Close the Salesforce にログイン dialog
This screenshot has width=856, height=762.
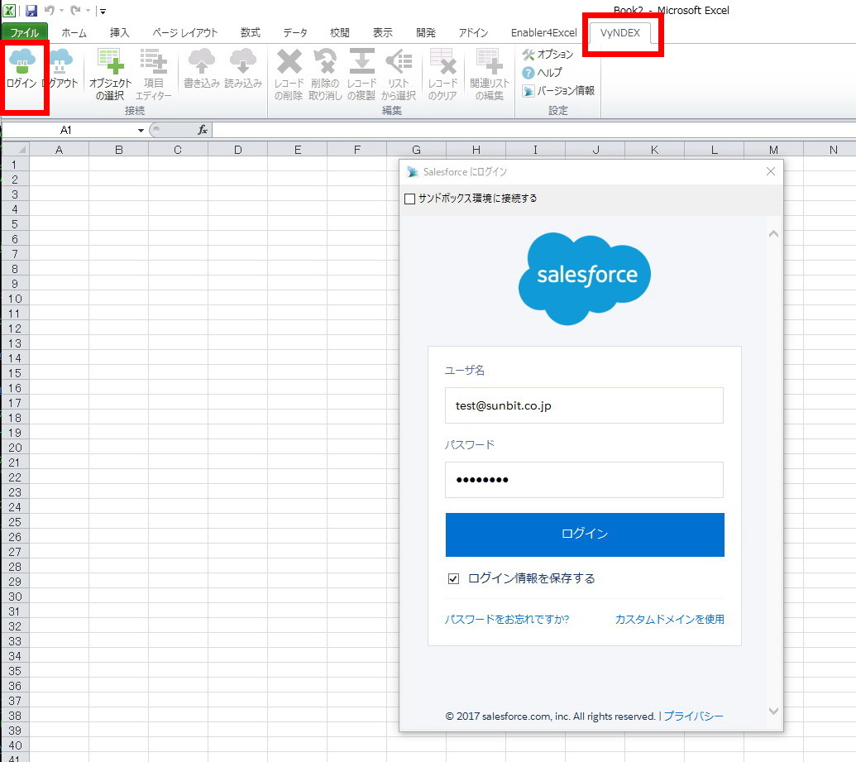pyautogui.click(x=770, y=171)
